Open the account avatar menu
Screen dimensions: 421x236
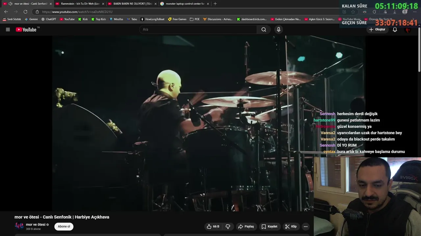point(408,29)
